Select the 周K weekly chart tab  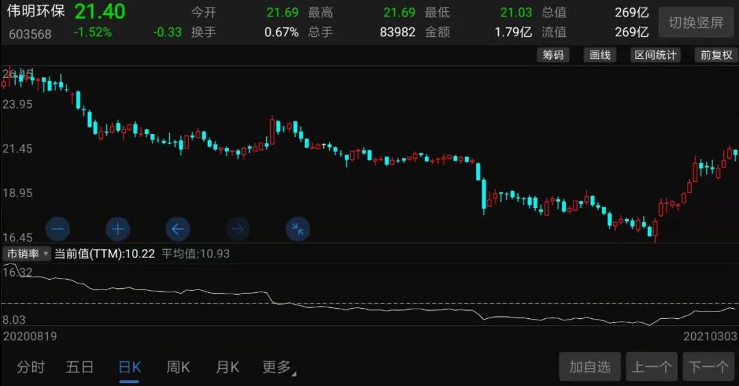178,368
